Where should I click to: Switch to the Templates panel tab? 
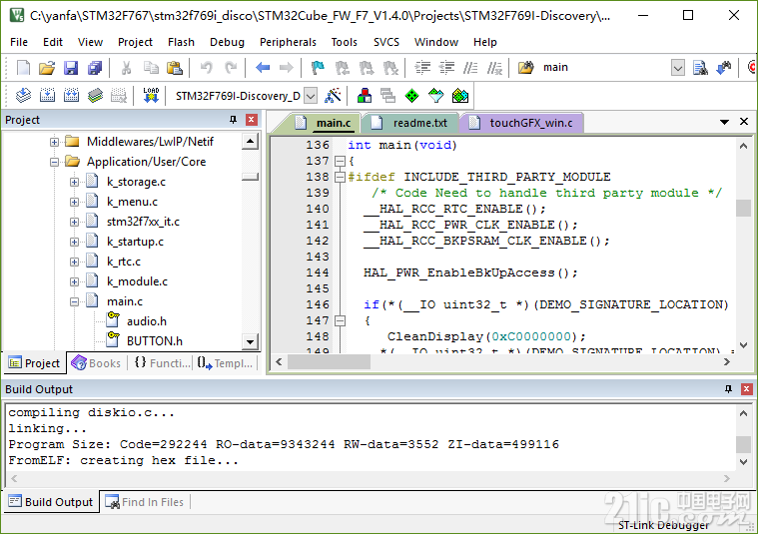[226, 363]
